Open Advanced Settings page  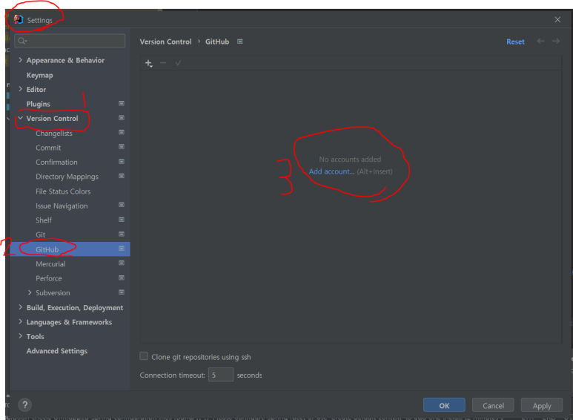pos(56,351)
